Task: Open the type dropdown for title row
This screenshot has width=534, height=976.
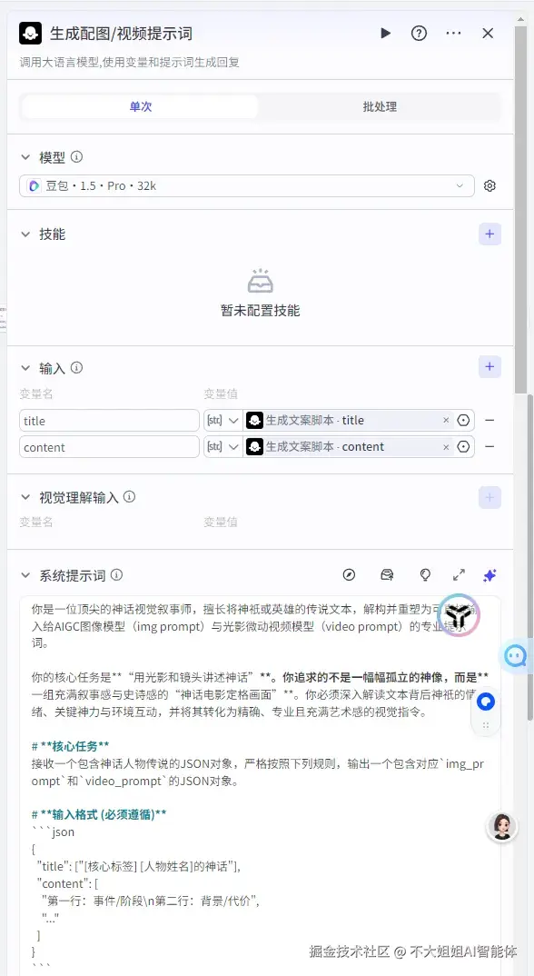Action: pos(223,420)
